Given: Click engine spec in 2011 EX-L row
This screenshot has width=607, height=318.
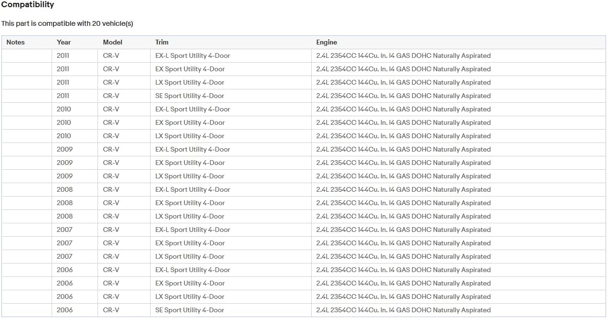Looking at the screenshot, I should pos(403,55).
